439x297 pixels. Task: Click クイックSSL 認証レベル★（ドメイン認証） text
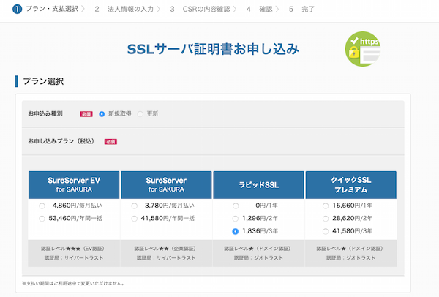tap(350, 249)
